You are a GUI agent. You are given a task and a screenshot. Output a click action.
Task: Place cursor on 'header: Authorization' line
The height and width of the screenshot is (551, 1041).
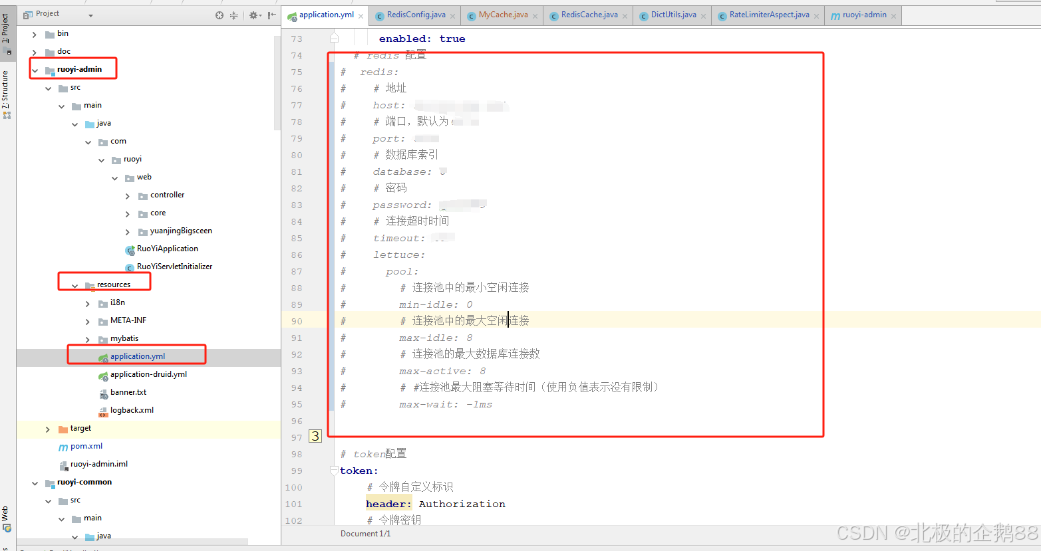[435, 504]
